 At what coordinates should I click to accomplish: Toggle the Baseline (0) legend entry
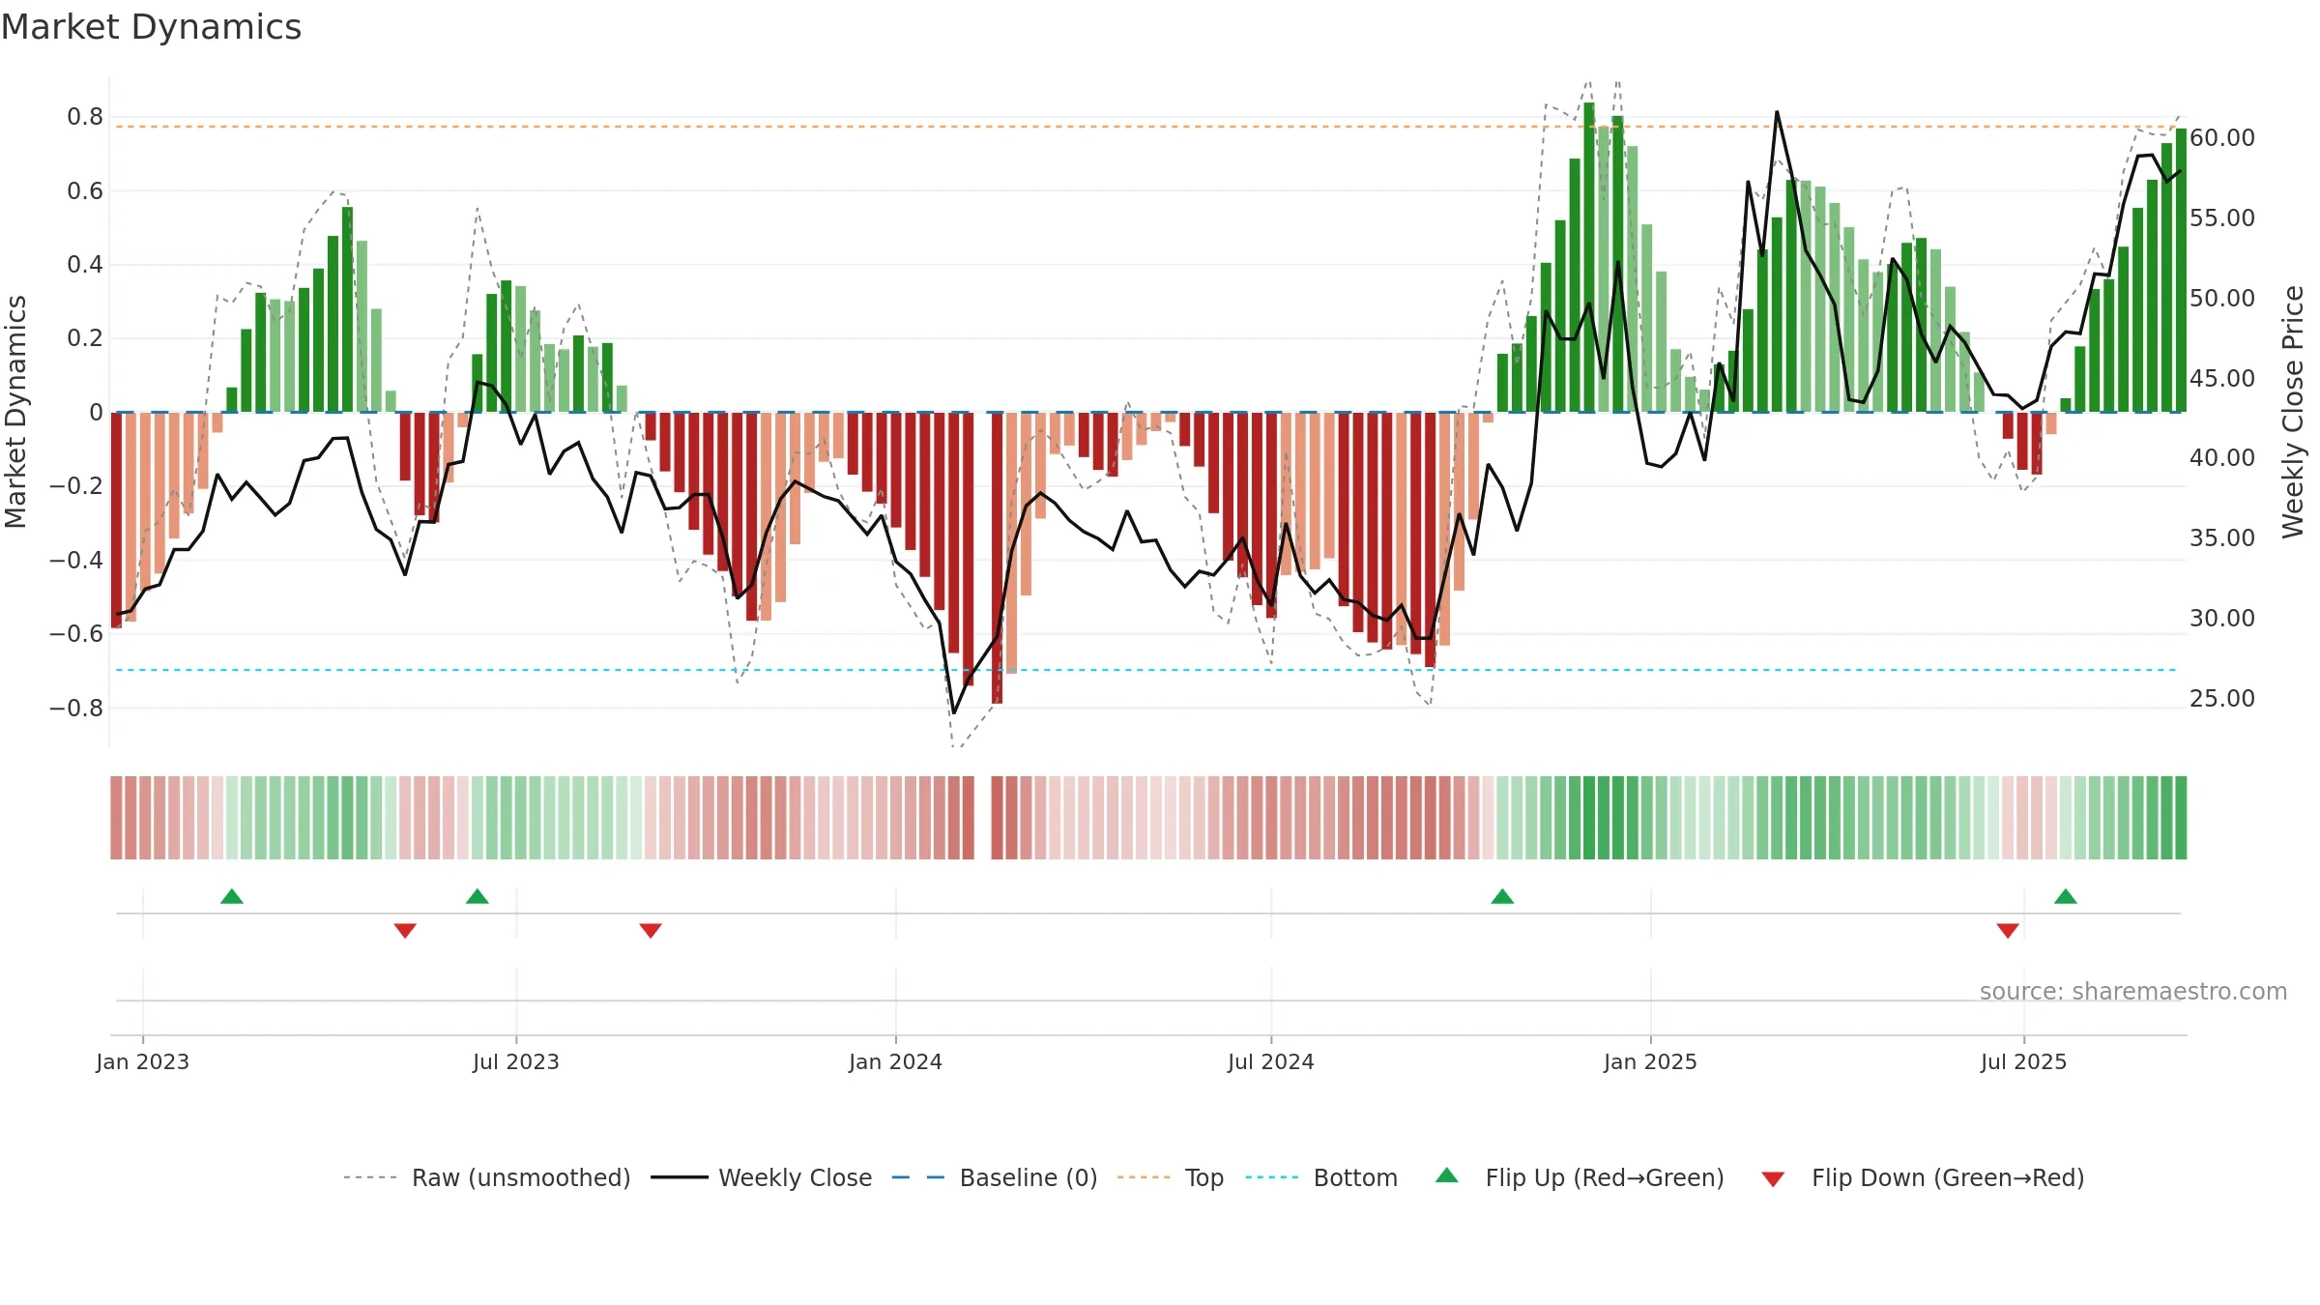click(x=995, y=1177)
